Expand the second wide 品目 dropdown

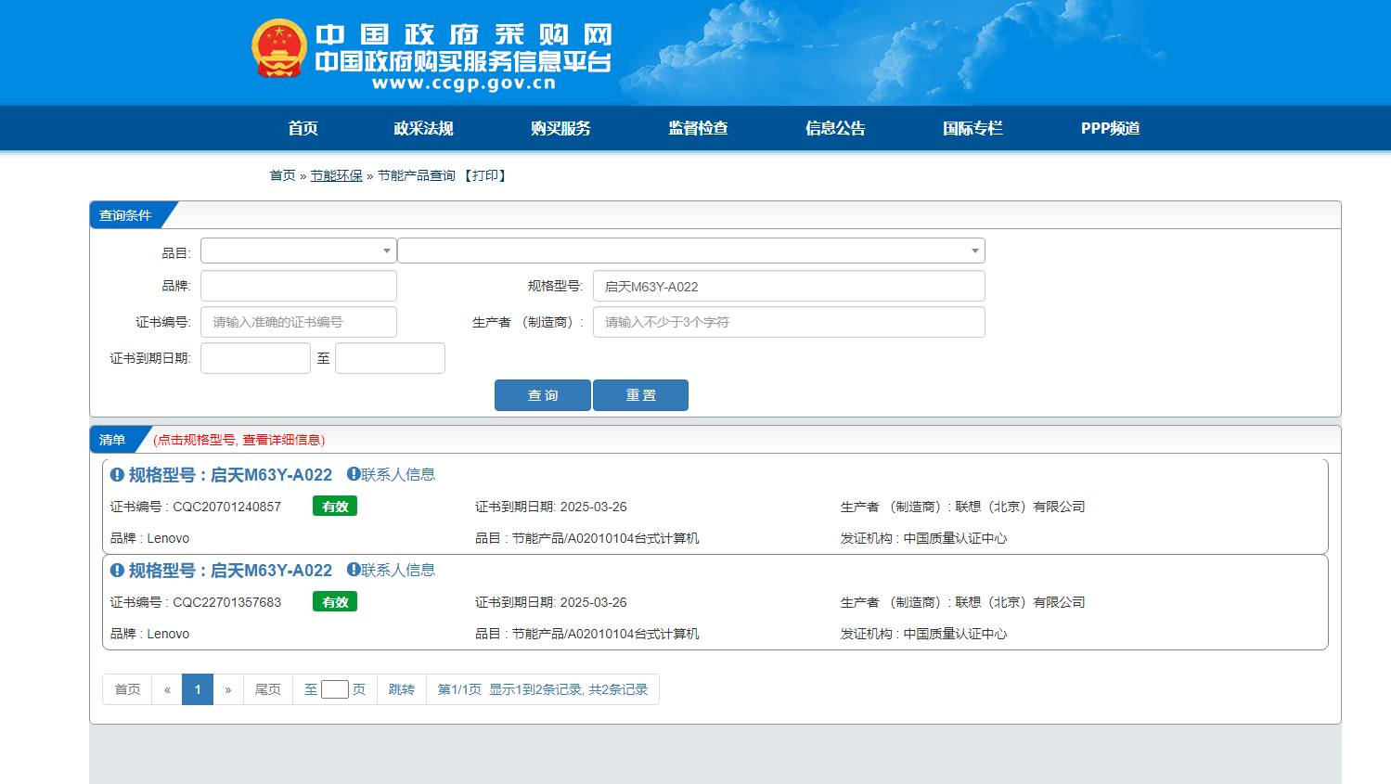(691, 251)
